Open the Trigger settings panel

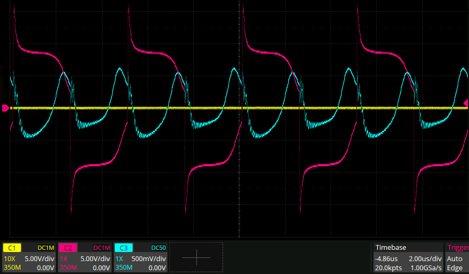[x=457, y=248]
